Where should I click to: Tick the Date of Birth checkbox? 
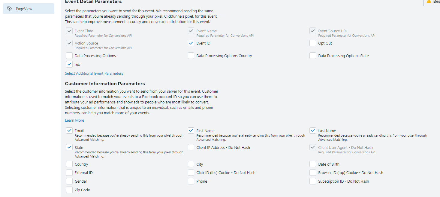(313, 164)
